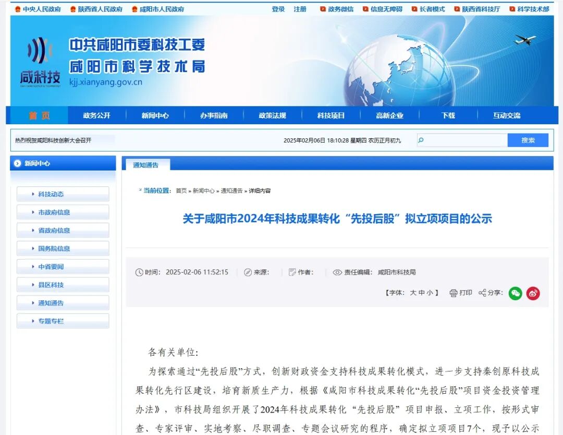Click the print (打印) icon

coord(453,293)
